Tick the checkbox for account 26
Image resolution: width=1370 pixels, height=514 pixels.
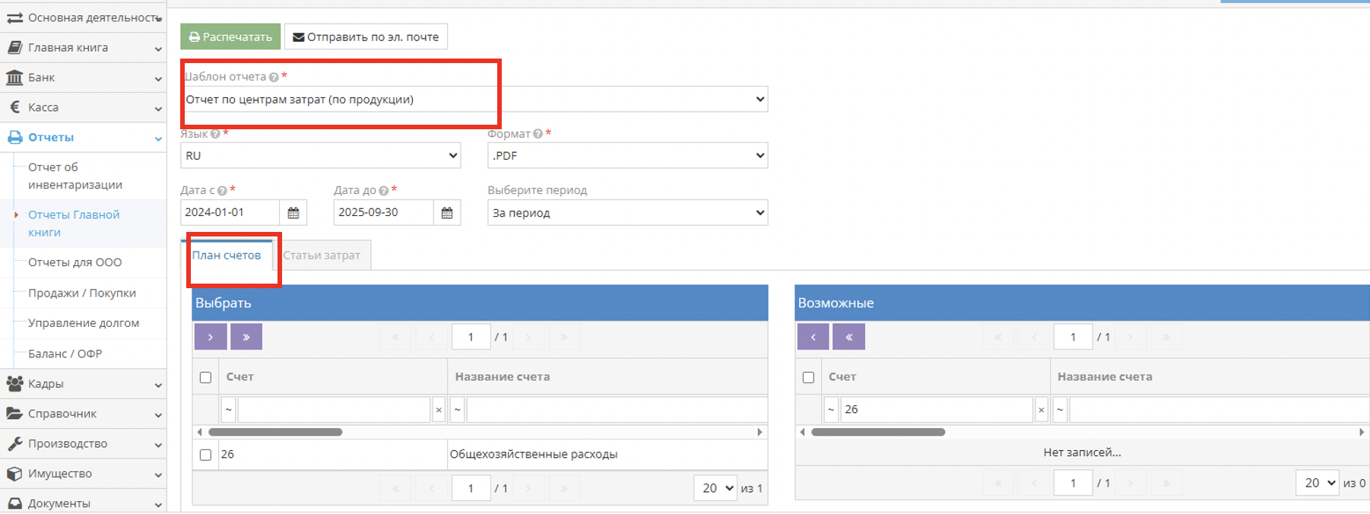(x=205, y=455)
